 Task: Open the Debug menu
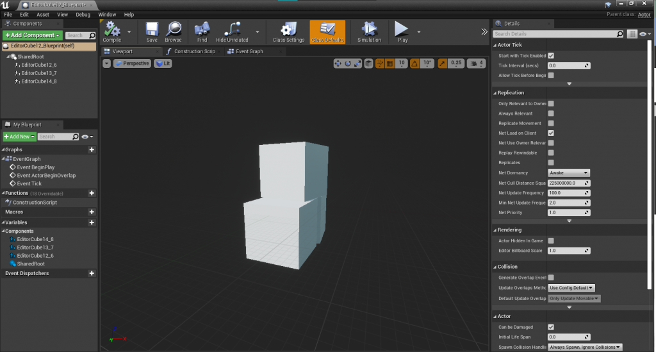point(83,14)
